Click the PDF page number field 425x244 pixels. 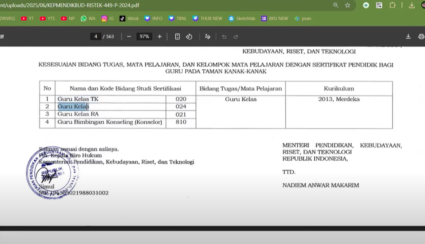coord(96,36)
